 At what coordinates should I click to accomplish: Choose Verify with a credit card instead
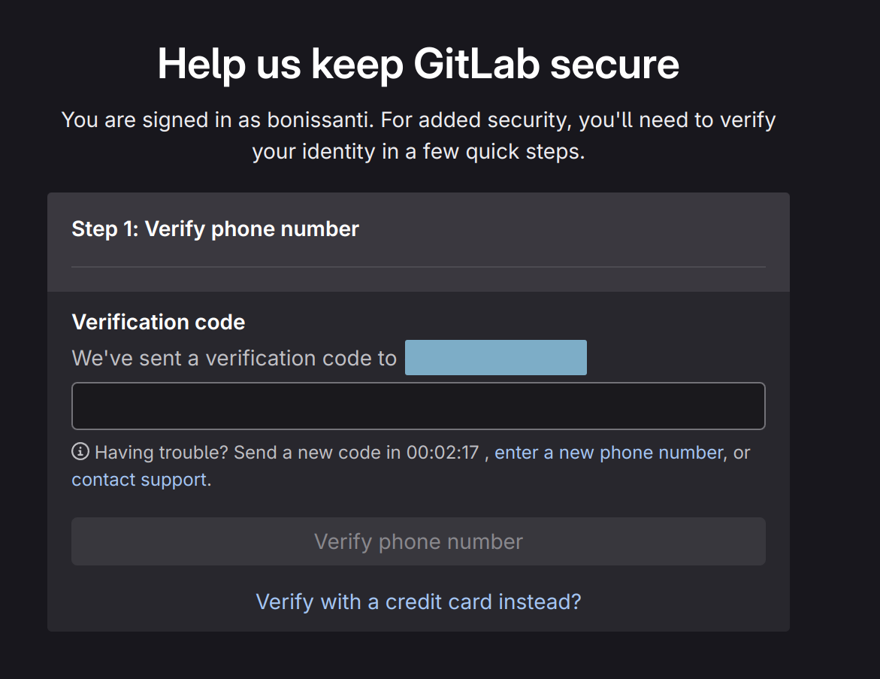418,602
